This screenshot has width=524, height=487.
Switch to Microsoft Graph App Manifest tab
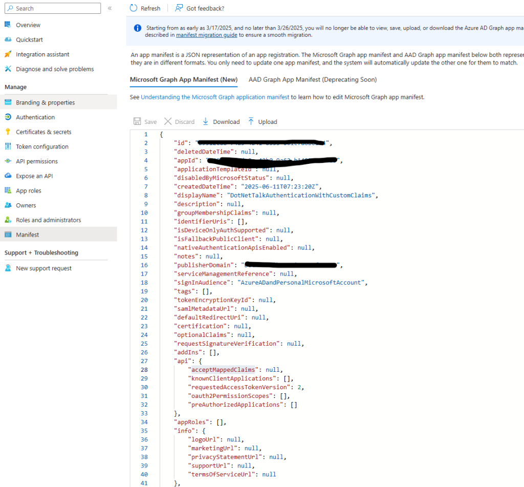click(184, 79)
